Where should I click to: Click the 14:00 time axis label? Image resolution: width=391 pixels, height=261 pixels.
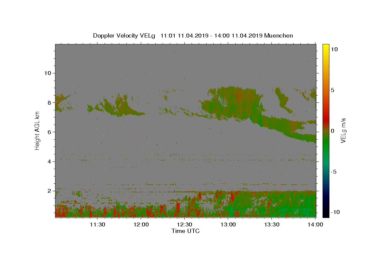click(x=315, y=224)
